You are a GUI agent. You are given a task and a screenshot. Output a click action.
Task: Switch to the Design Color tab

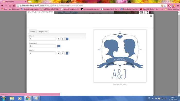point(43,32)
